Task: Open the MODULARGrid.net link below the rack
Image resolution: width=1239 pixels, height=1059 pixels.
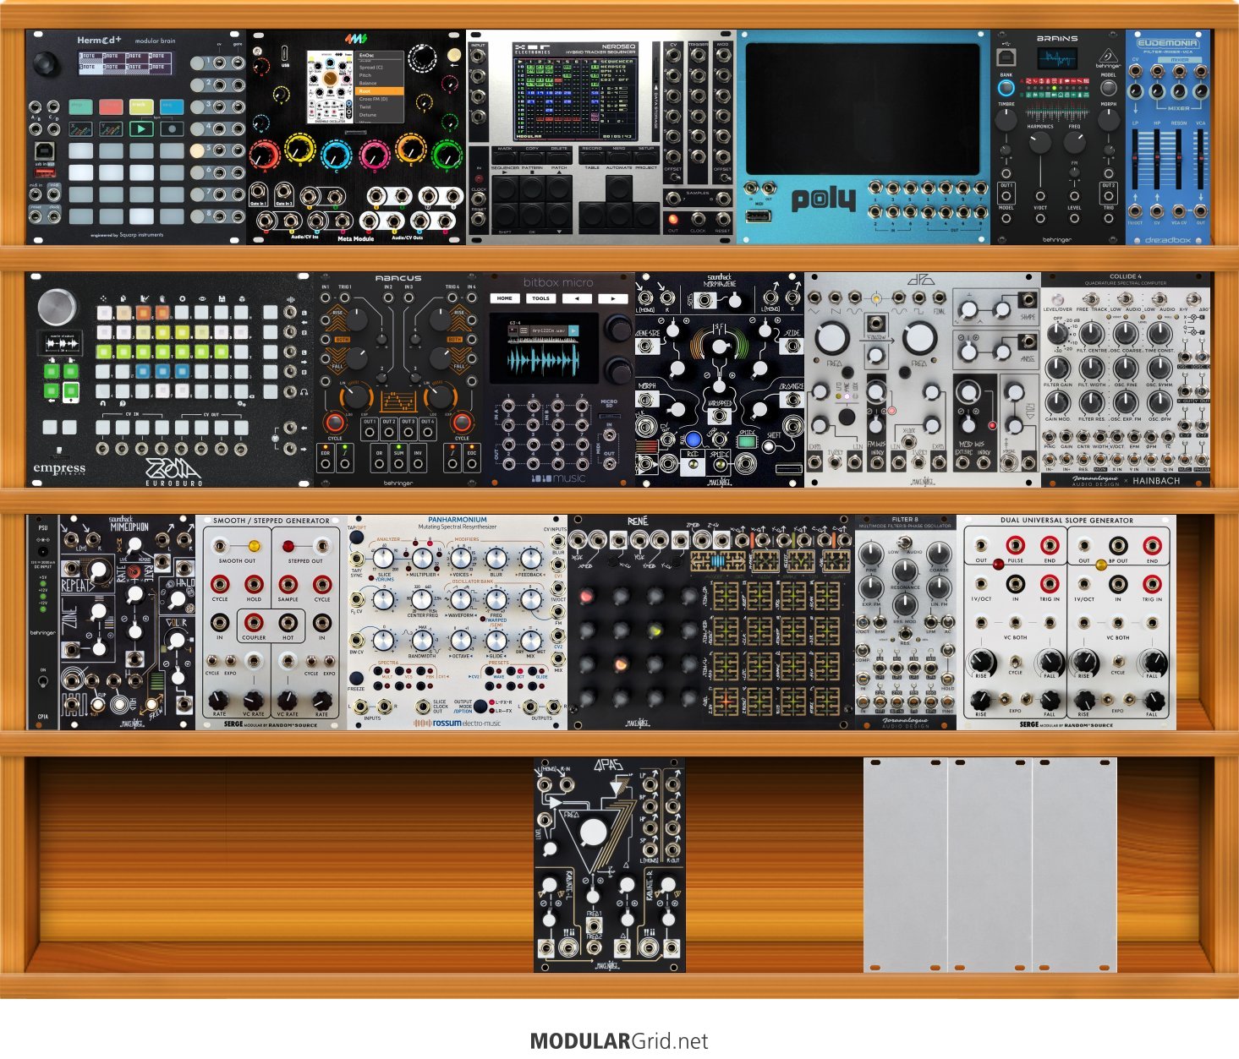Action: pyautogui.click(x=619, y=1041)
